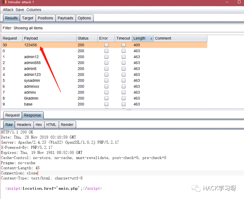Toggle Error checkbox in request 0 row

[107, 51]
